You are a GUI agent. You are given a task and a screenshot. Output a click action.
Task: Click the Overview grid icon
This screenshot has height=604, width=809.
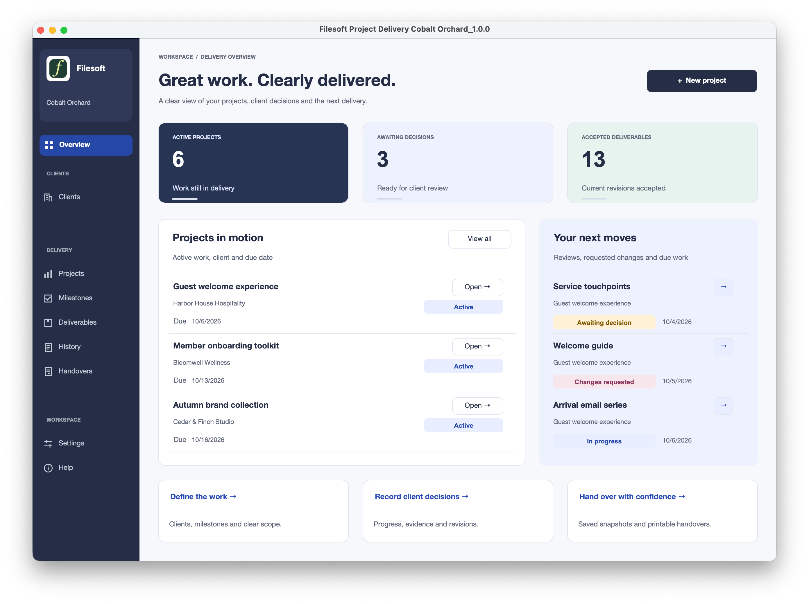(49, 145)
